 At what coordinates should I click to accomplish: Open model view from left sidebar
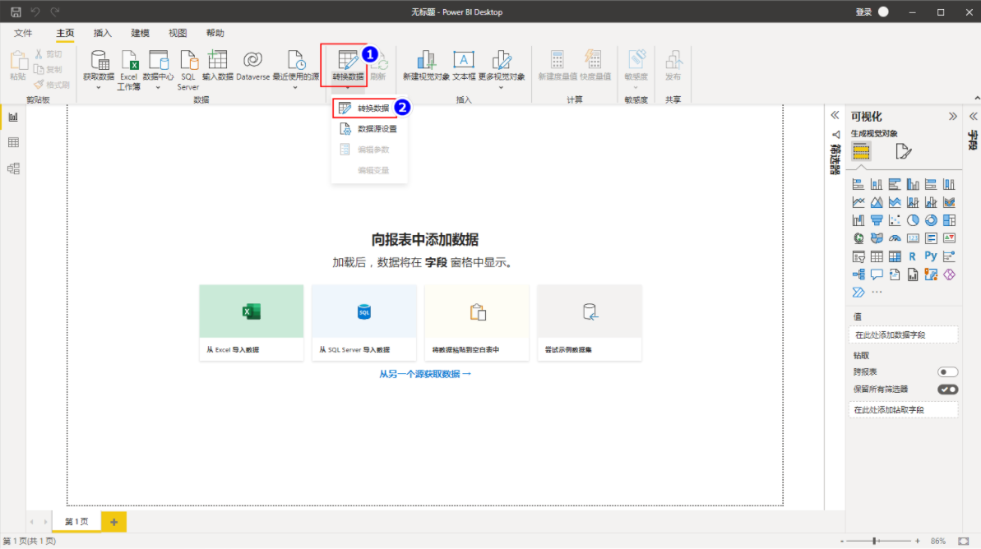tap(13, 168)
